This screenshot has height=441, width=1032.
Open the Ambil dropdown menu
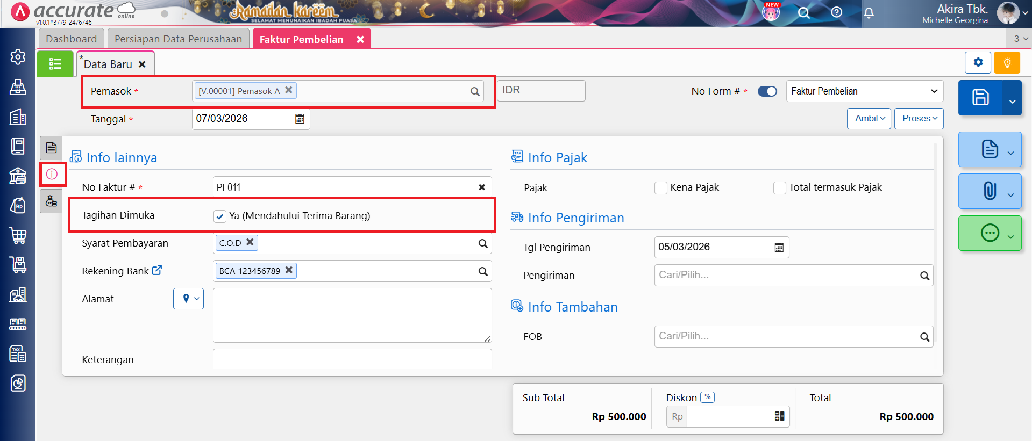(x=869, y=119)
